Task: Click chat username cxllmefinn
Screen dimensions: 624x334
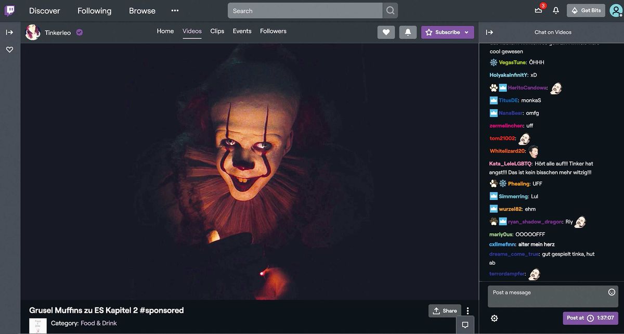Action: point(502,244)
